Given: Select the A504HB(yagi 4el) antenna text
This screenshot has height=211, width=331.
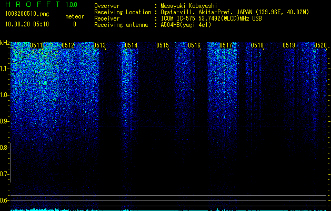Looking at the screenshot, I should (186, 25).
